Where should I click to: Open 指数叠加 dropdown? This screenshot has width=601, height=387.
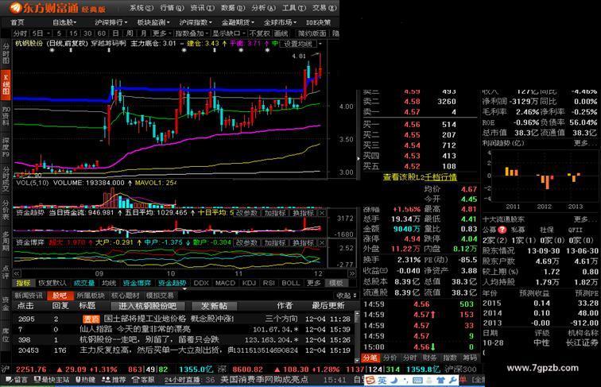click(192, 33)
